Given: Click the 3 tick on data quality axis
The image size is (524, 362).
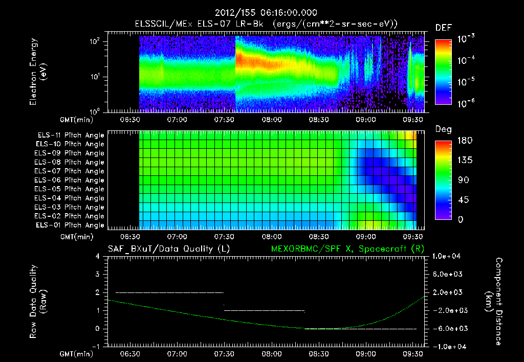Looking at the screenshot, I should pos(98,274).
